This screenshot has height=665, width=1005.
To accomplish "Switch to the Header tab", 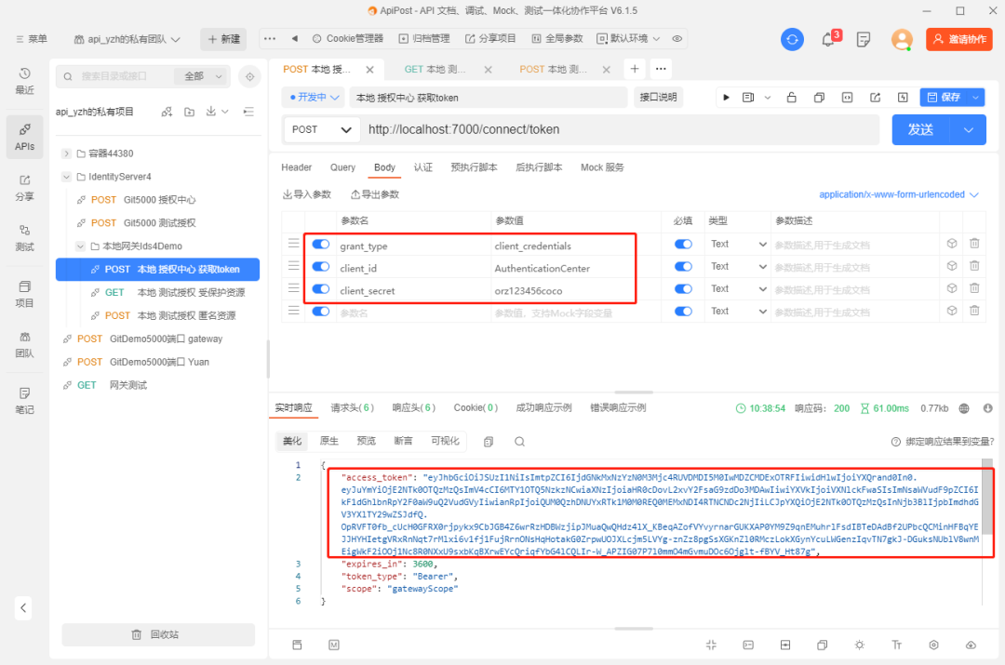I will click(296, 167).
